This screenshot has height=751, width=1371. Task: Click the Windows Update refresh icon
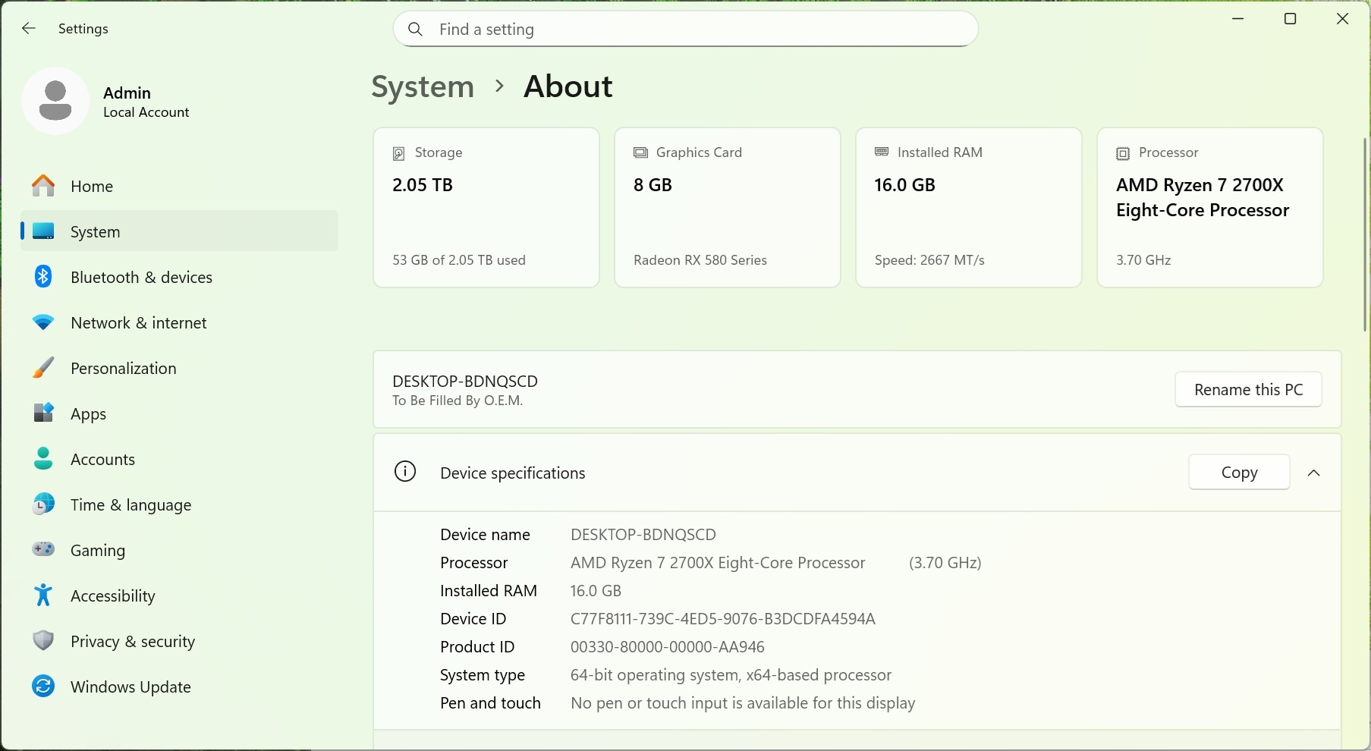pyautogui.click(x=43, y=687)
